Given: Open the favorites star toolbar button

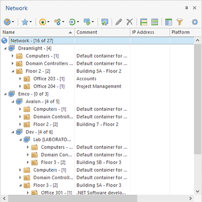Looking at the screenshot, I should [25, 22].
